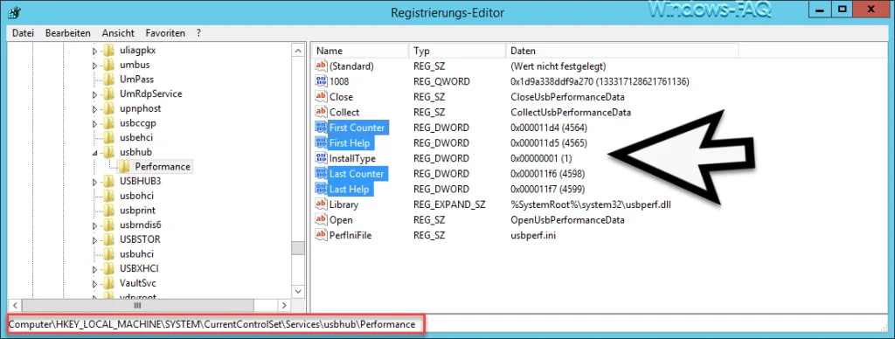
Task: Expand the UmRdpService key
Action: (95, 94)
